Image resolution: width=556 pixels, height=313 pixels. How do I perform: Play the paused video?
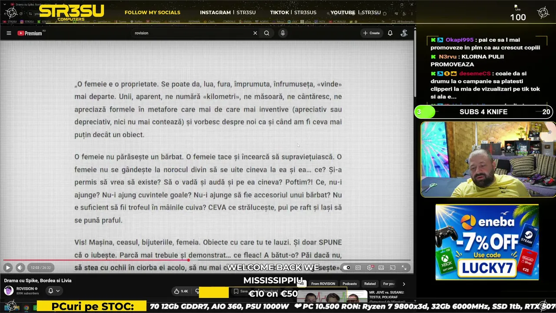(x=8, y=268)
